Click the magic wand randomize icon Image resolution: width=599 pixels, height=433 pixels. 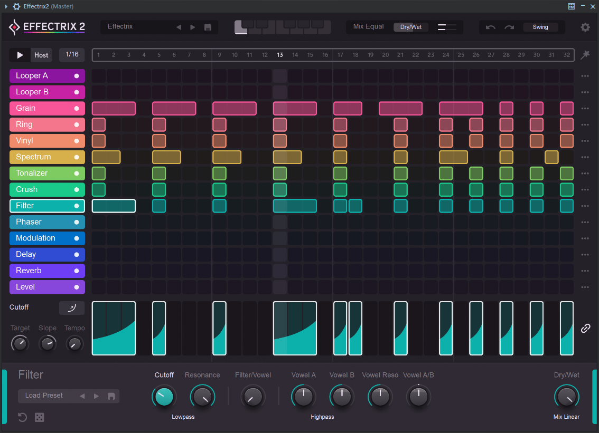click(585, 55)
